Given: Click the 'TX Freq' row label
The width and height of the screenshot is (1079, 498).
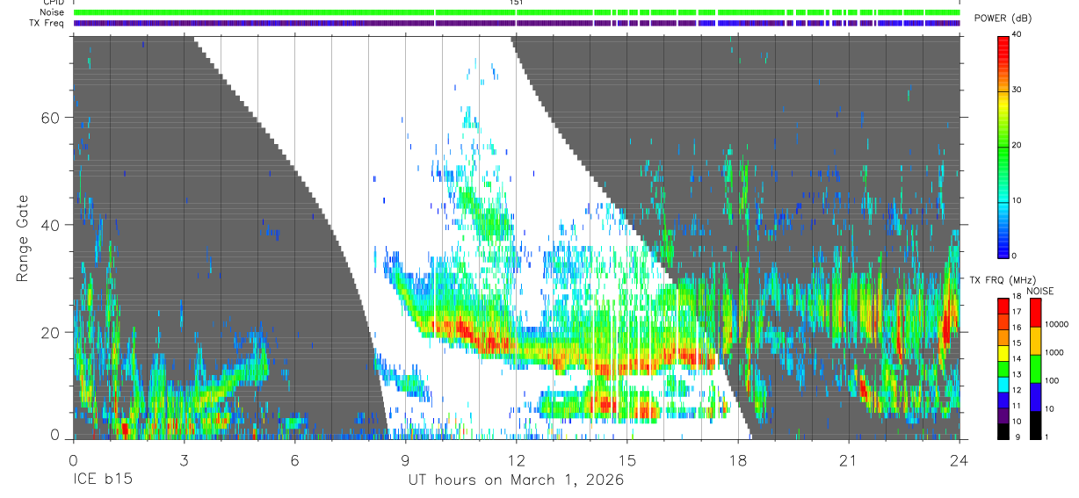Looking at the screenshot, I should click(47, 23).
